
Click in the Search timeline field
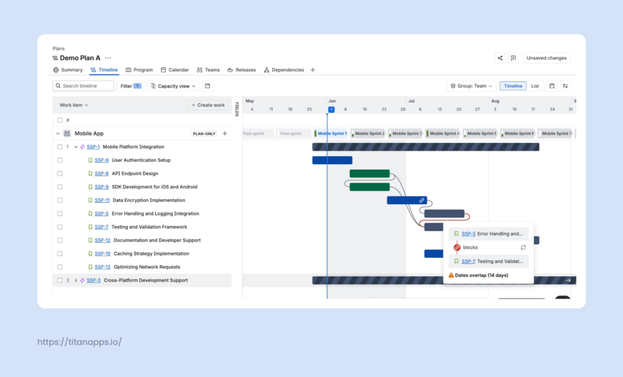click(x=83, y=86)
